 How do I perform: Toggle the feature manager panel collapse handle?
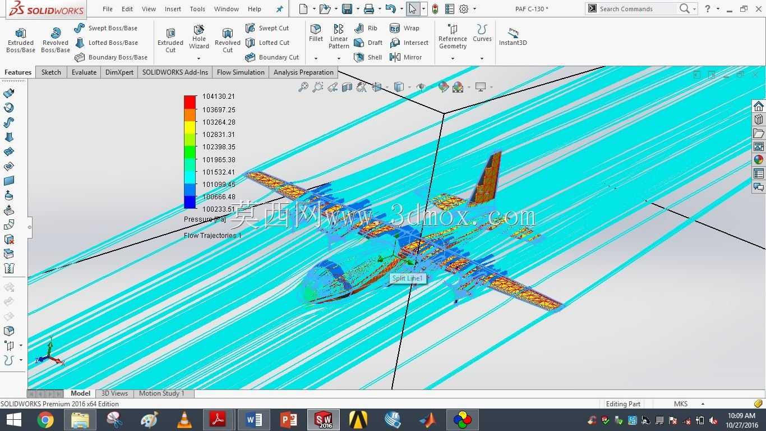[x=30, y=227]
